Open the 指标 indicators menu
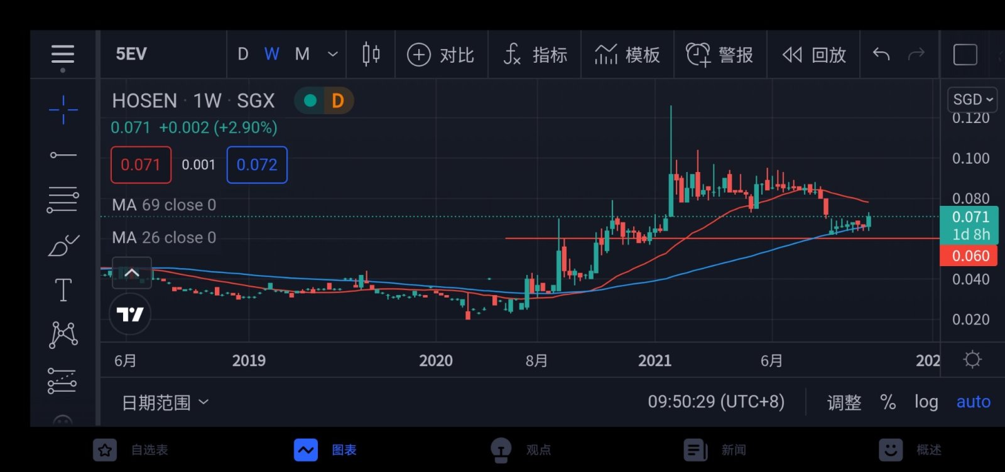The width and height of the screenshot is (1005, 472). pyautogui.click(x=535, y=55)
